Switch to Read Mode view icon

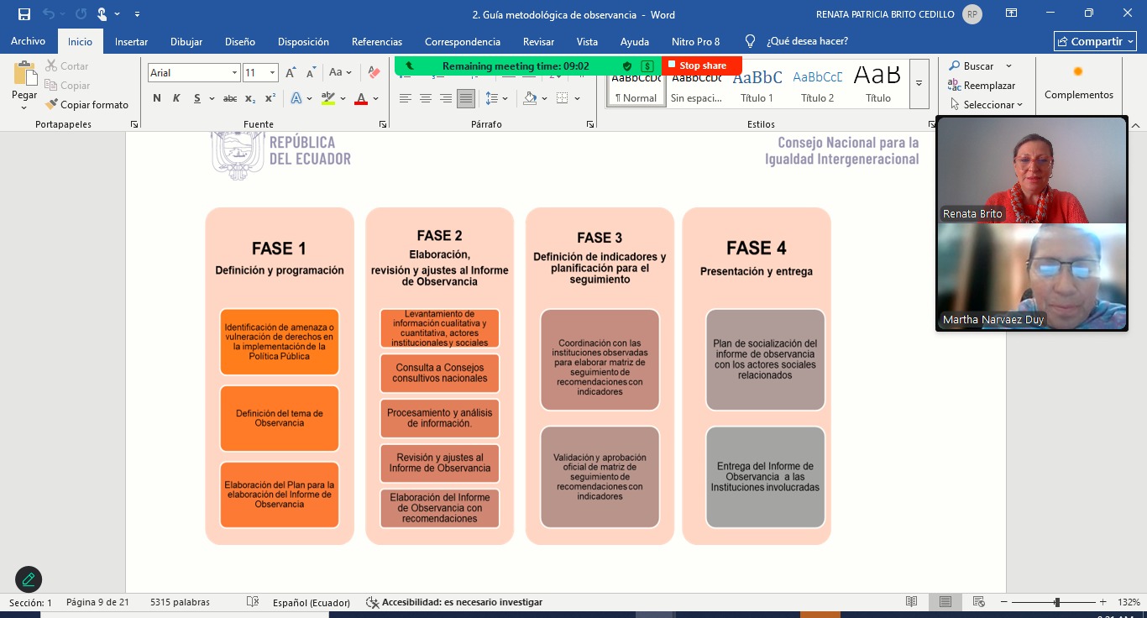[912, 602]
